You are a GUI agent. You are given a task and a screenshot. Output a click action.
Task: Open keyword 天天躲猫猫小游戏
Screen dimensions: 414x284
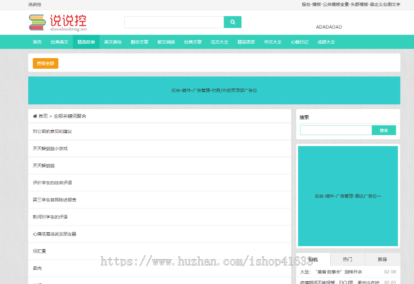(50, 148)
